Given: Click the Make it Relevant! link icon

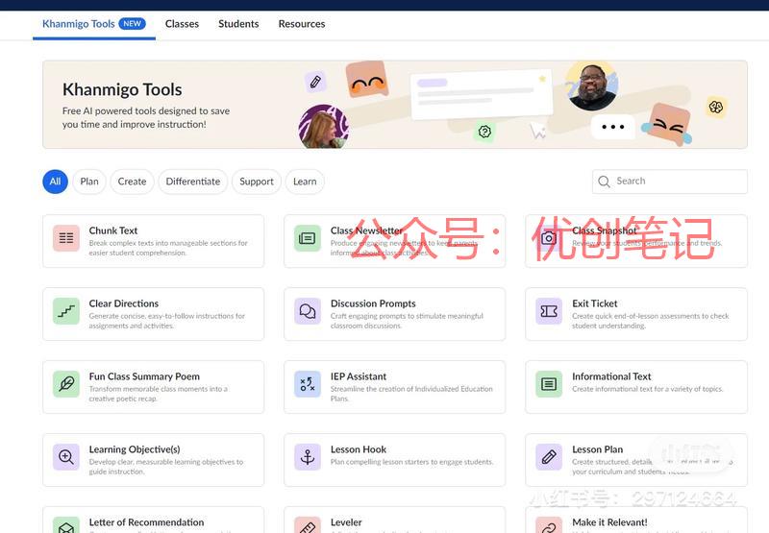Looking at the screenshot, I should coord(549,525).
